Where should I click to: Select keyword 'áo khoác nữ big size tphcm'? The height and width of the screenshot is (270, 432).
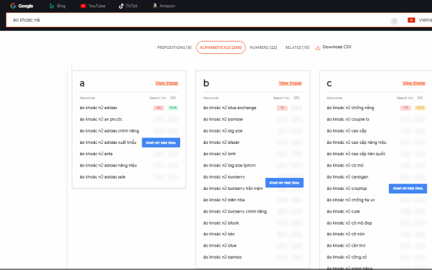pyautogui.click(x=230, y=165)
